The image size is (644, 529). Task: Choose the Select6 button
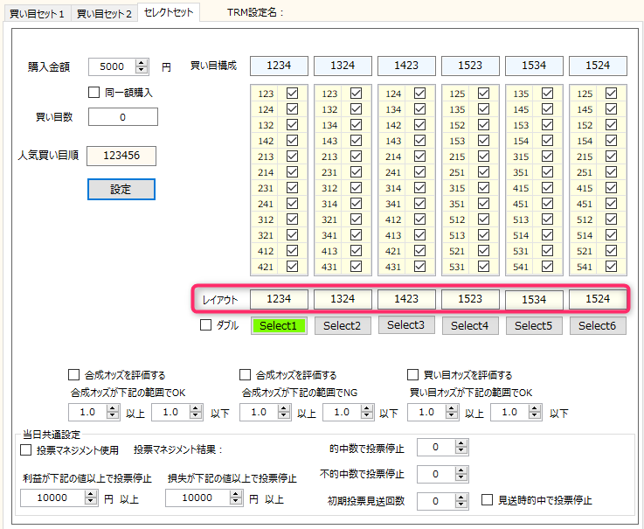[598, 325]
